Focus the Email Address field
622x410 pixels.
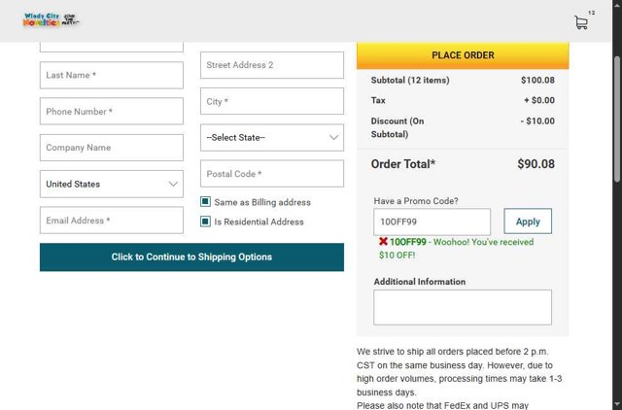point(112,221)
